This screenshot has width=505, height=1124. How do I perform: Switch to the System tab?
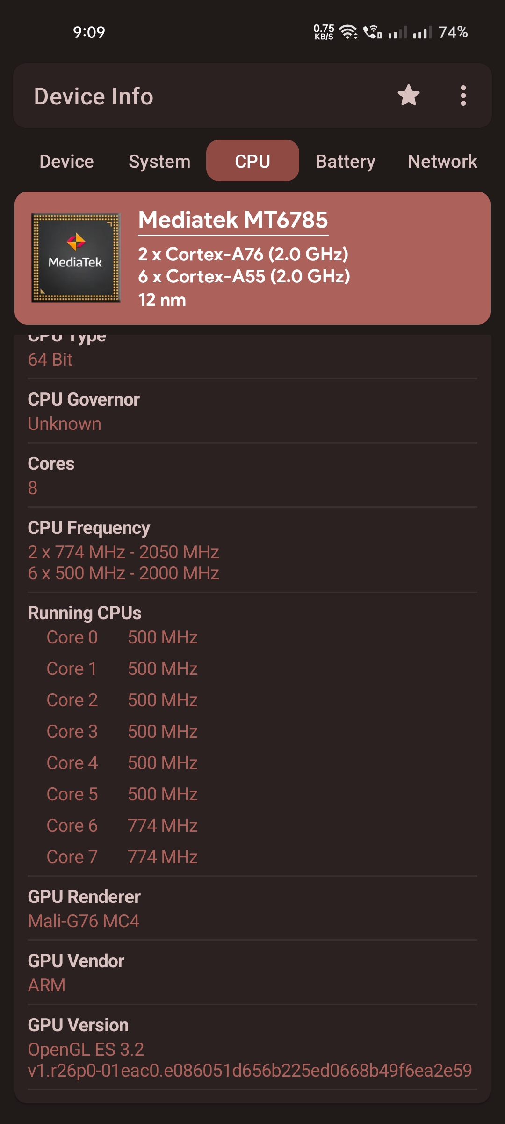(x=159, y=161)
